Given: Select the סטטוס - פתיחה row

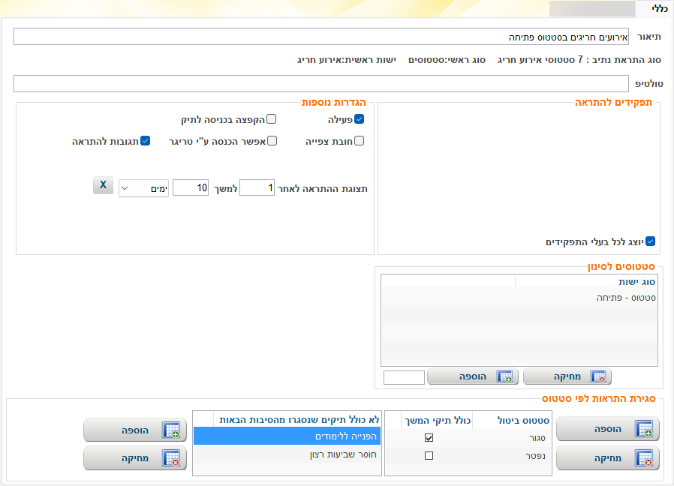Looking at the screenshot, I should click(x=519, y=297).
